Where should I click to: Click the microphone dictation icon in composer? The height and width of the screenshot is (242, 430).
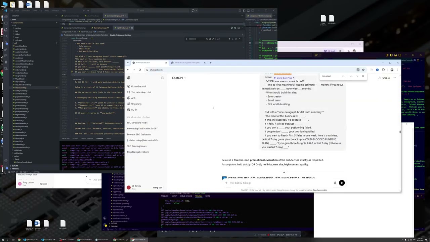point(335,183)
